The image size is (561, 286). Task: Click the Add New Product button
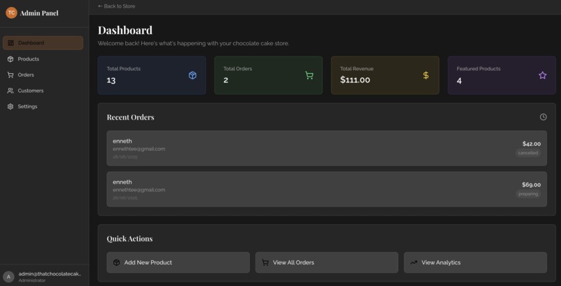[178, 262]
